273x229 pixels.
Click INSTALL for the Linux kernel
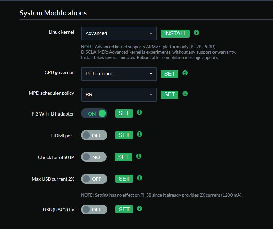click(x=175, y=33)
